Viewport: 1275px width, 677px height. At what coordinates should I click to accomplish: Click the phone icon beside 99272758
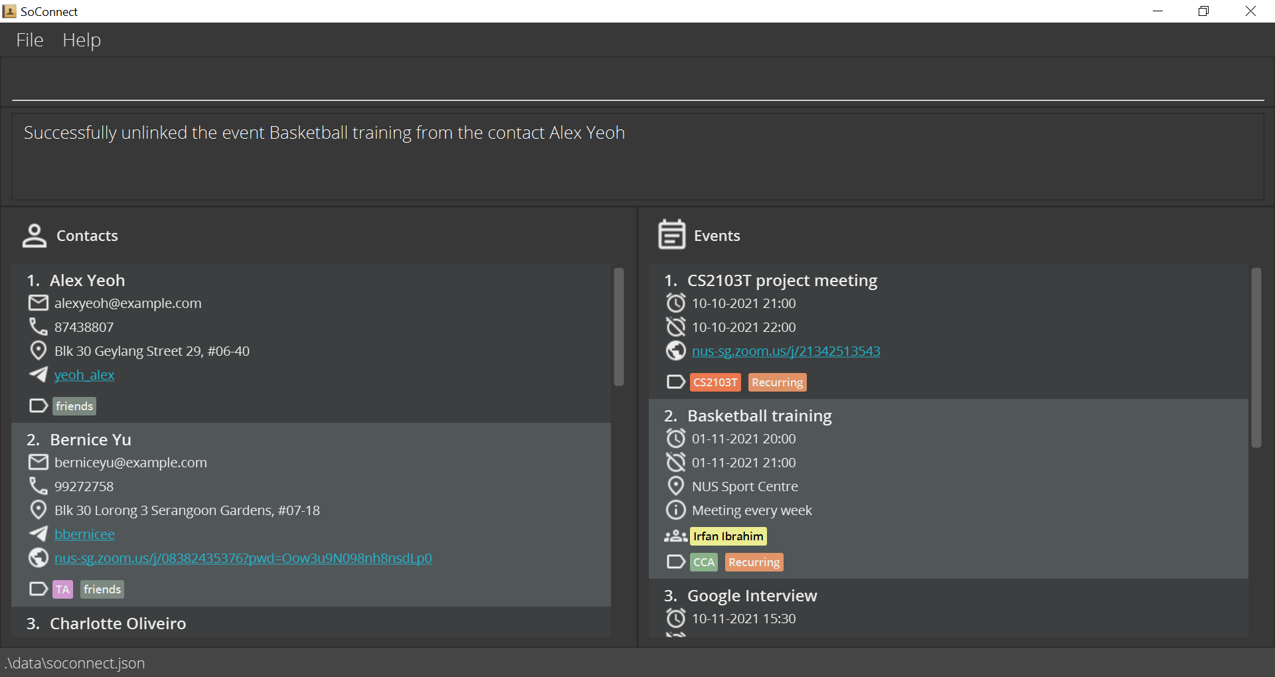point(39,486)
